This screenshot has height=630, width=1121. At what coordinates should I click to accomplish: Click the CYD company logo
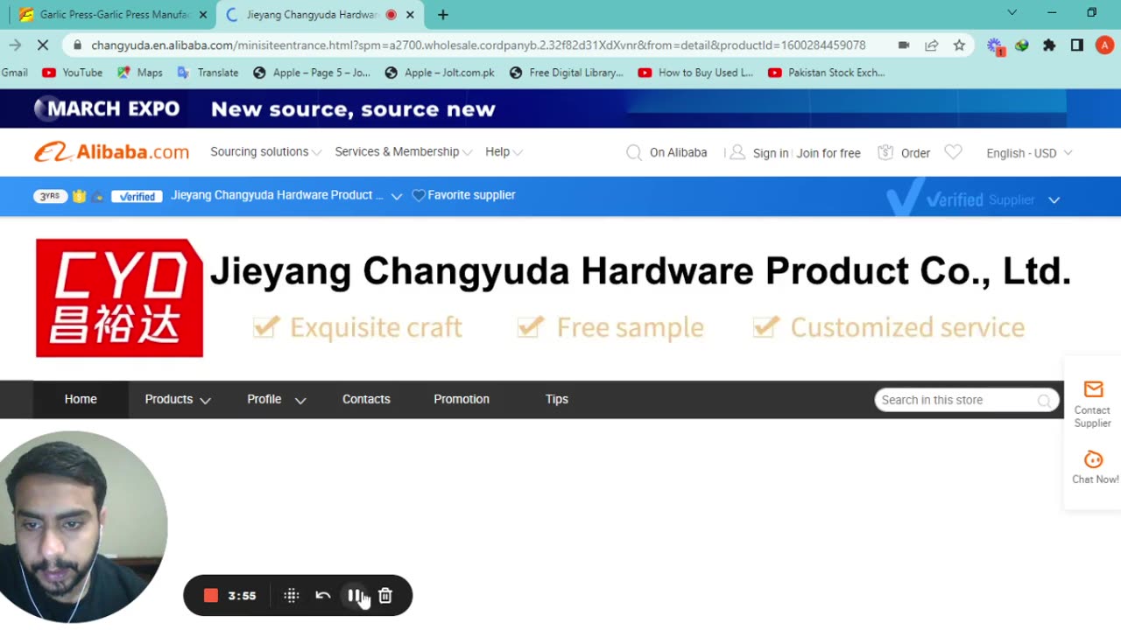click(x=119, y=298)
